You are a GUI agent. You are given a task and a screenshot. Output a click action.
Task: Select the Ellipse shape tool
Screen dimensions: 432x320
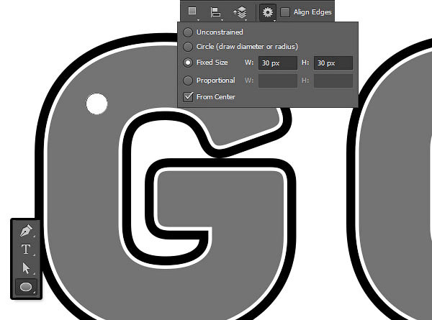coord(26,287)
